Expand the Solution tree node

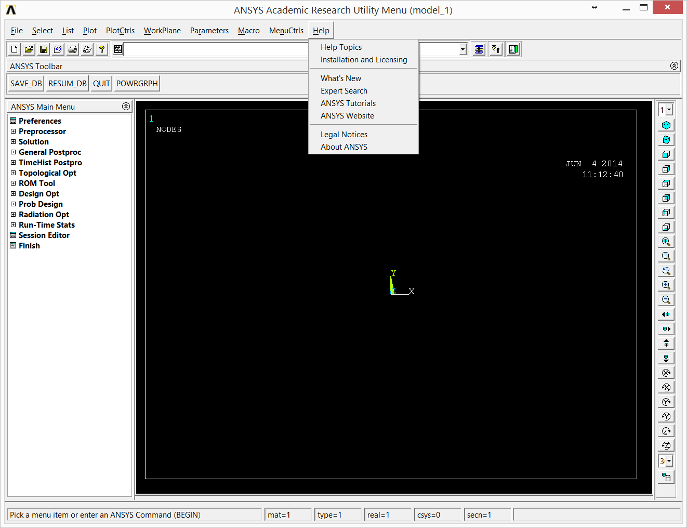click(13, 142)
